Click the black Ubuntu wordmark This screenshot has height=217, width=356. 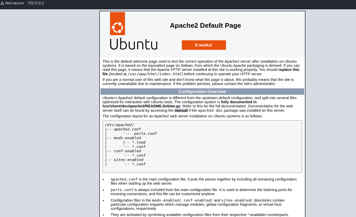pyautogui.click(x=133, y=44)
